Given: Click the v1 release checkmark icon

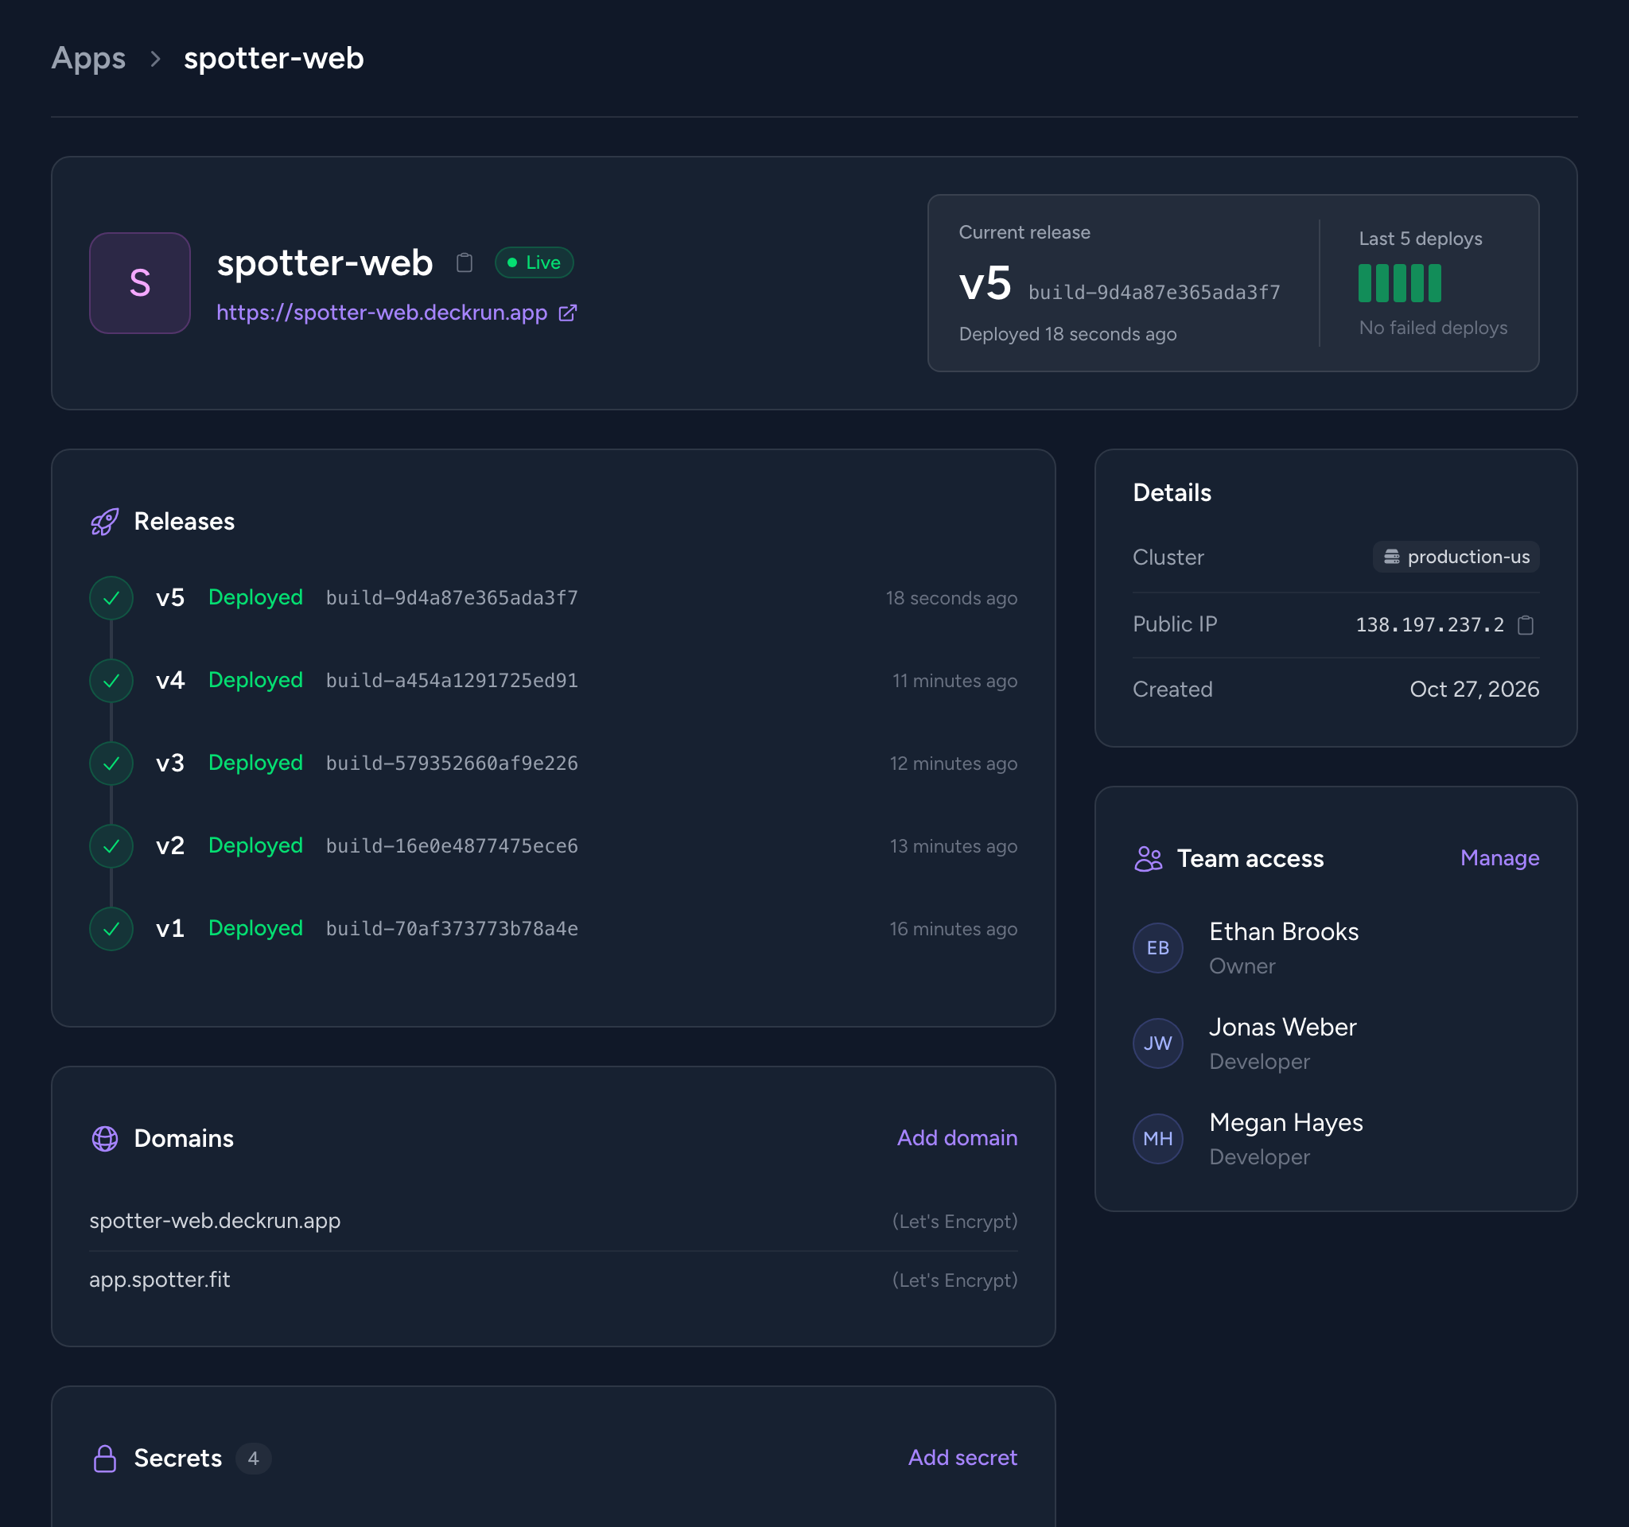Looking at the screenshot, I should tap(111, 929).
